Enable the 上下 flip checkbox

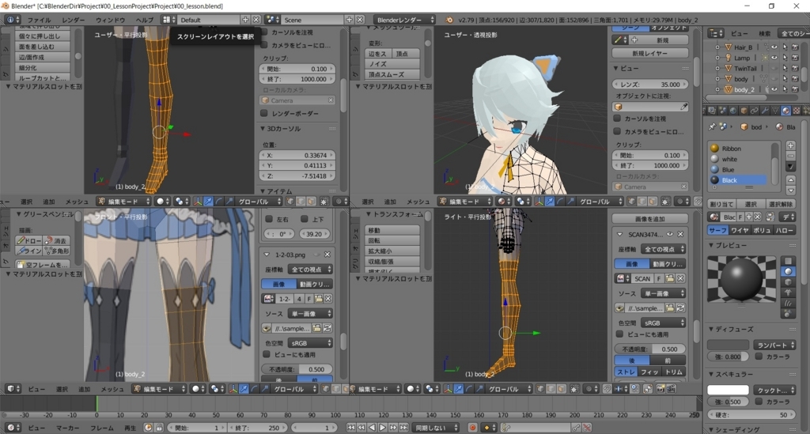coord(305,219)
